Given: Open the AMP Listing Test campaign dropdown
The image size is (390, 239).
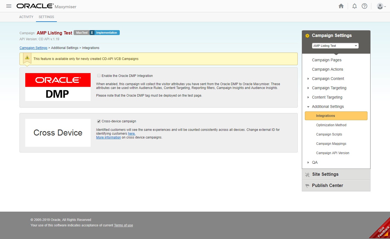Looking at the screenshot, I should click(335, 46).
